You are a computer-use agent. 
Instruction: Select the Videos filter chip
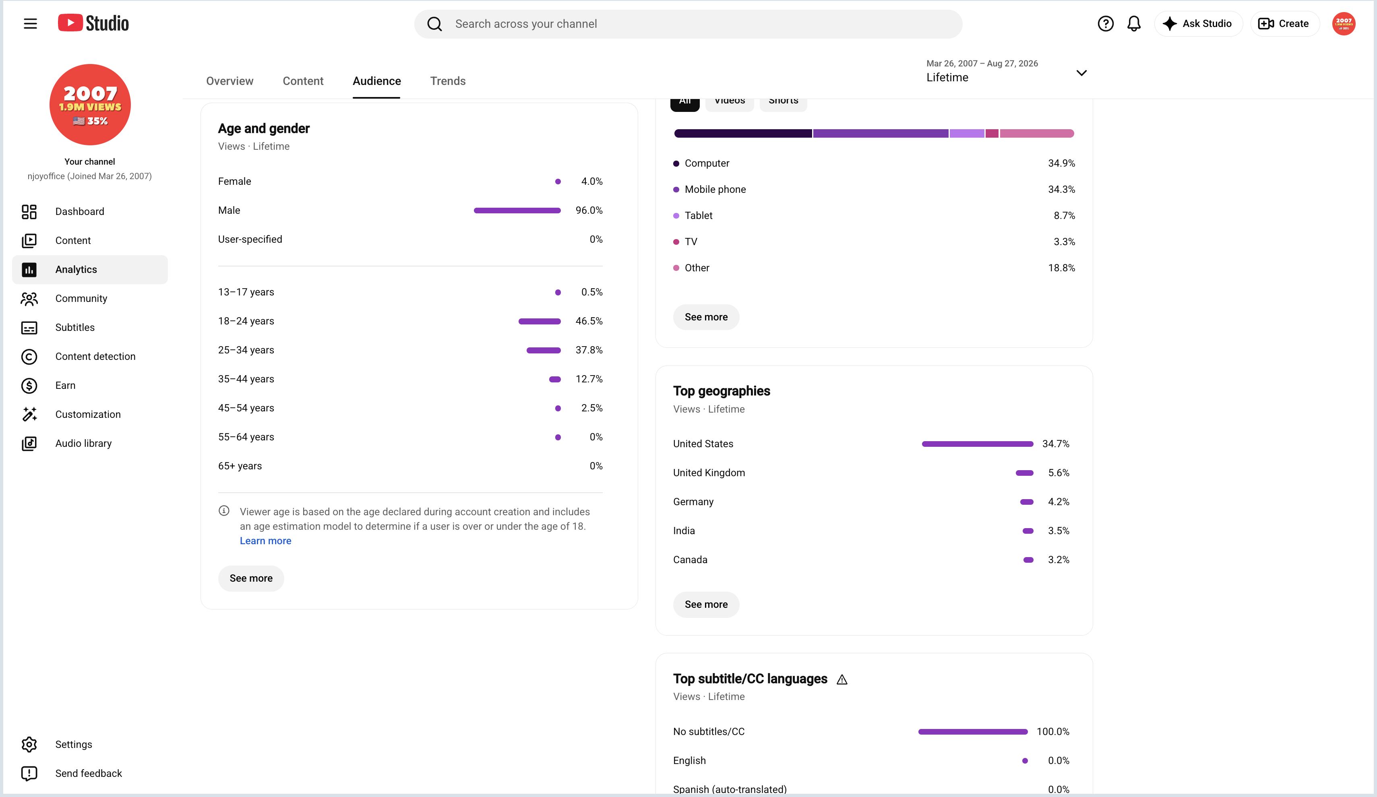pyautogui.click(x=730, y=103)
